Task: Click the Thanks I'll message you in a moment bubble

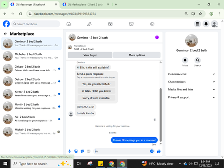Action: tap(134, 140)
